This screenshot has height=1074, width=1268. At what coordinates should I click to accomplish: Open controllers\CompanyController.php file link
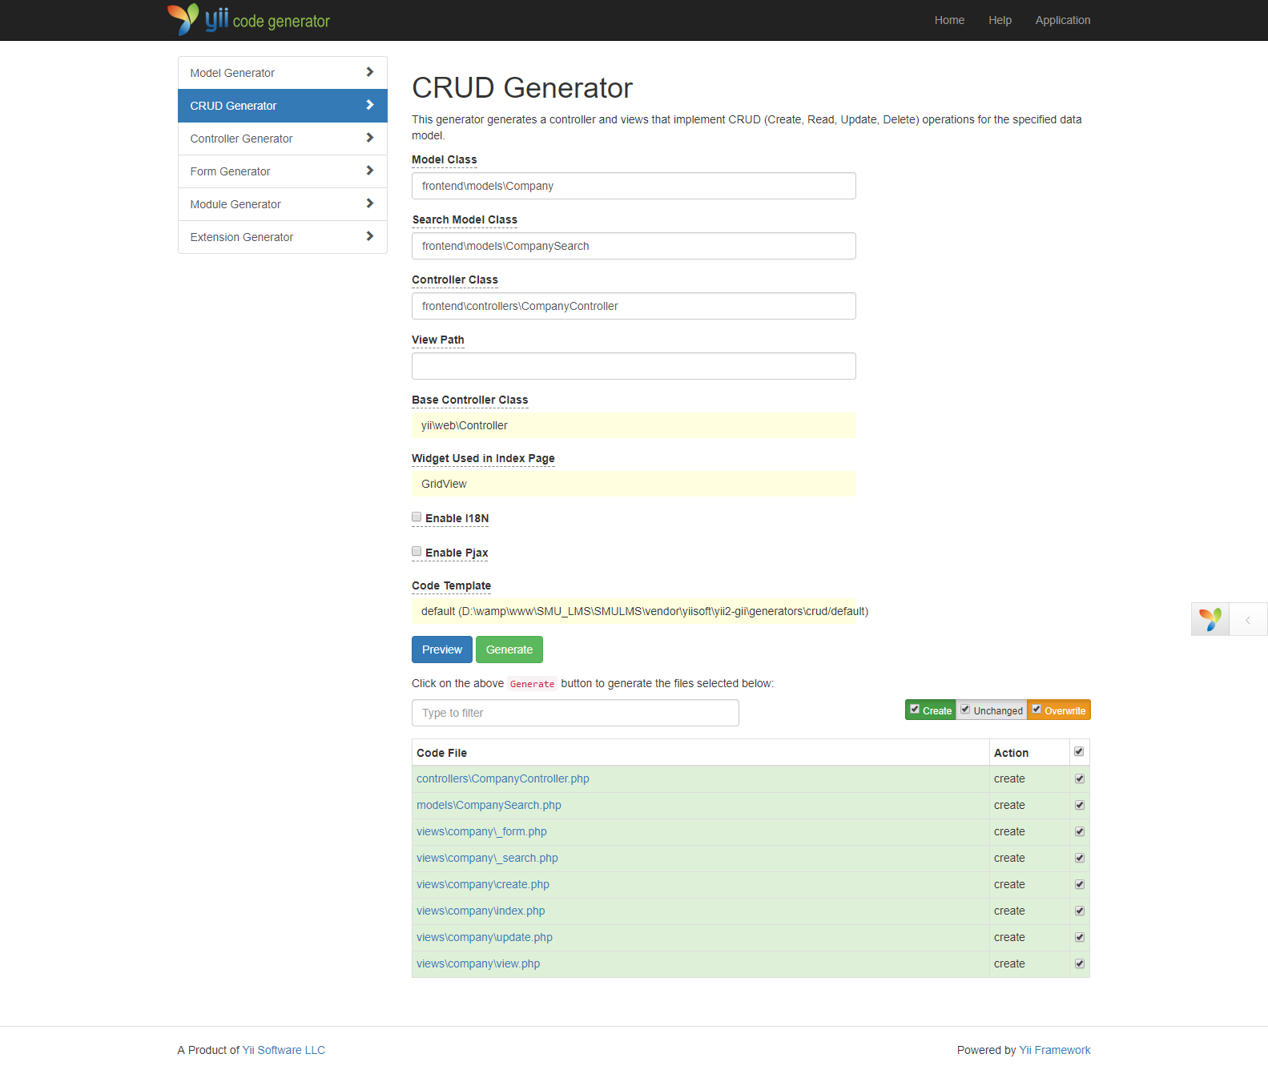503,778
